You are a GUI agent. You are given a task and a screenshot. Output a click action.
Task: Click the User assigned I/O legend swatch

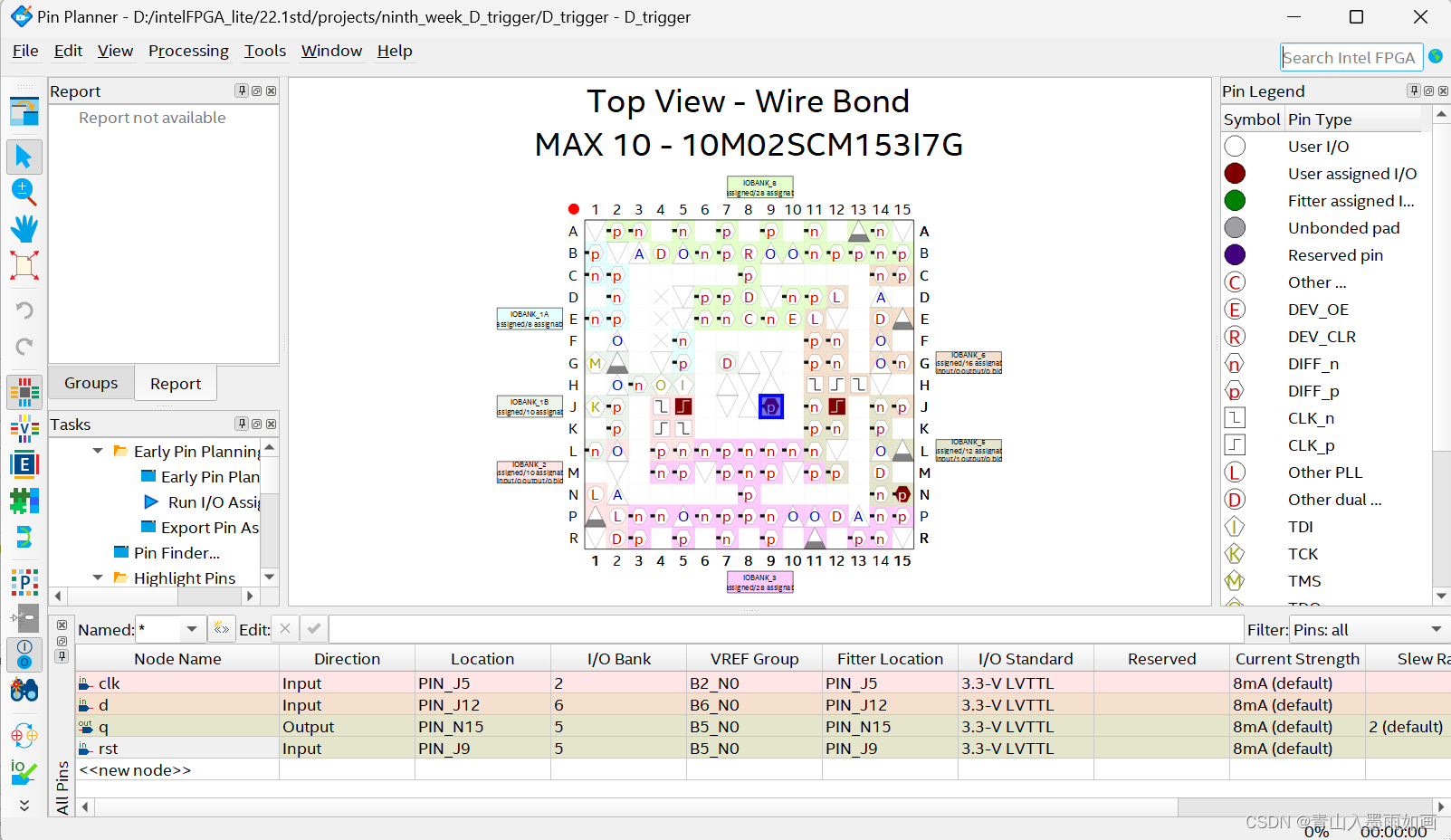(x=1235, y=173)
